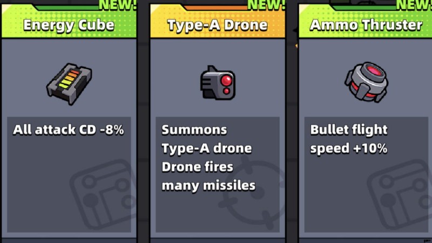Select the Ammo Thruster device icon
This screenshot has height=243, width=432.
[367, 82]
